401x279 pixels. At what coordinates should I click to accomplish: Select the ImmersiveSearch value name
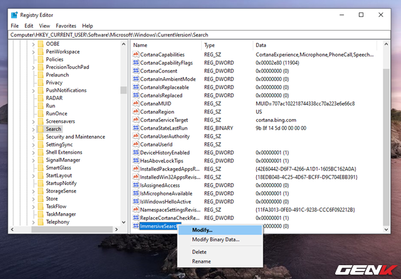click(159, 226)
